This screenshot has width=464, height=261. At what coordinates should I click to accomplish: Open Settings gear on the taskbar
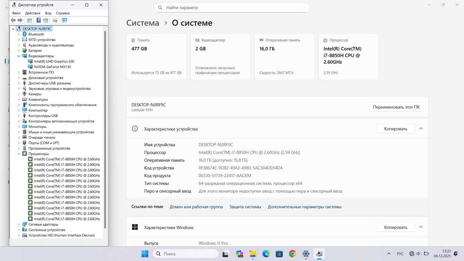[306, 254]
